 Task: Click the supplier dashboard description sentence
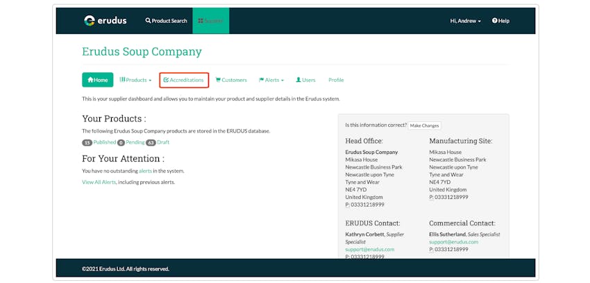(x=211, y=99)
